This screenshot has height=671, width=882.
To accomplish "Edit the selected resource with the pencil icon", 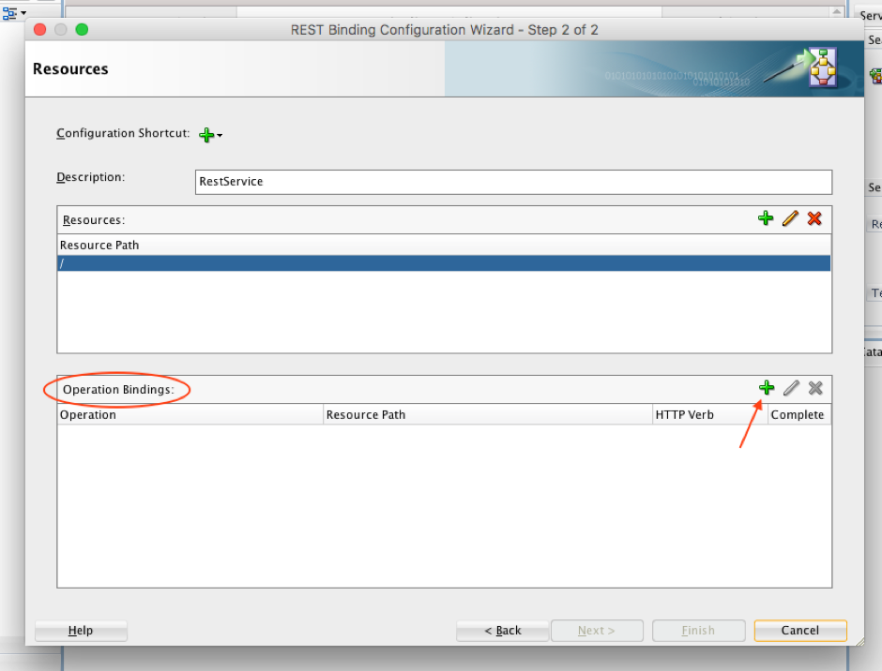I will pyautogui.click(x=790, y=218).
